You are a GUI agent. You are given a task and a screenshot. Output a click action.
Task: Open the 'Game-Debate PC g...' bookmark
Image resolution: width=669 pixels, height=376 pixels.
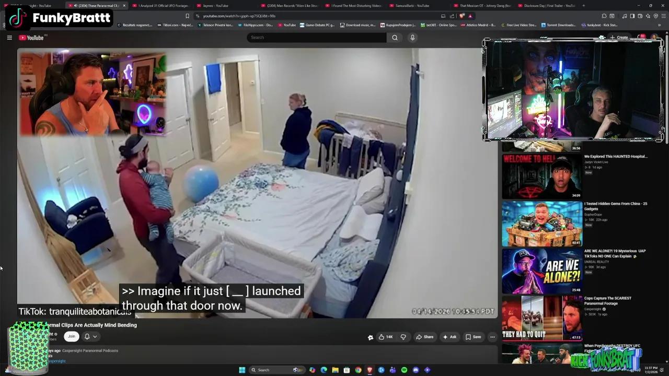[317, 25]
